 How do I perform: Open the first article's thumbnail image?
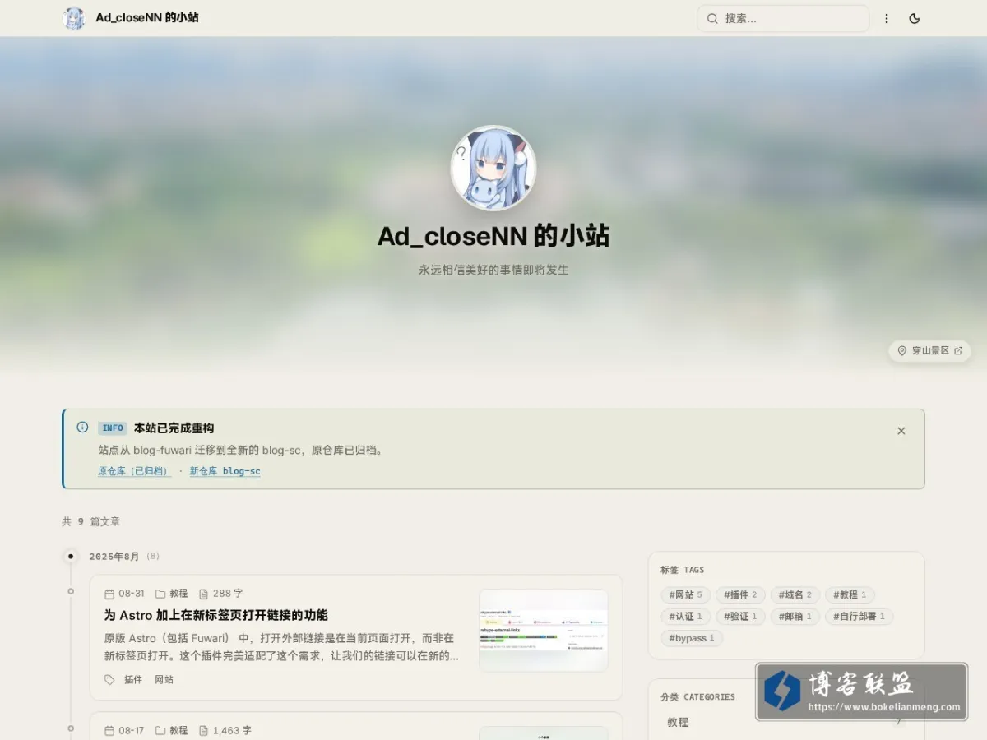(x=544, y=631)
